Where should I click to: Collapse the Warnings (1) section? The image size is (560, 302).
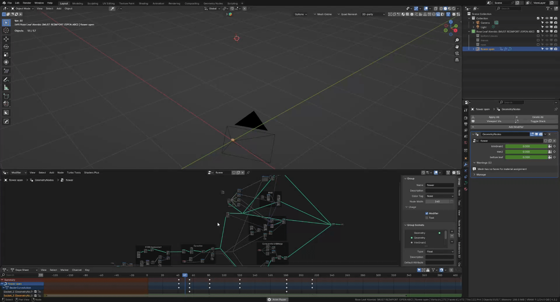tap(482, 163)
